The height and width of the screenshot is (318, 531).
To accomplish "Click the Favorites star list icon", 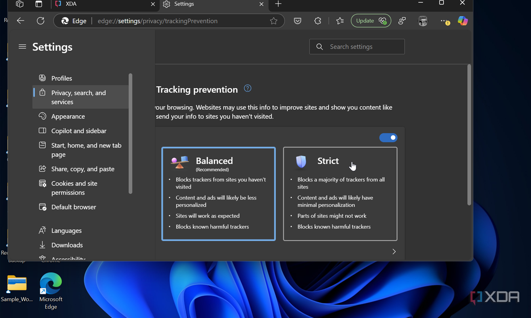I will point(340,21).
